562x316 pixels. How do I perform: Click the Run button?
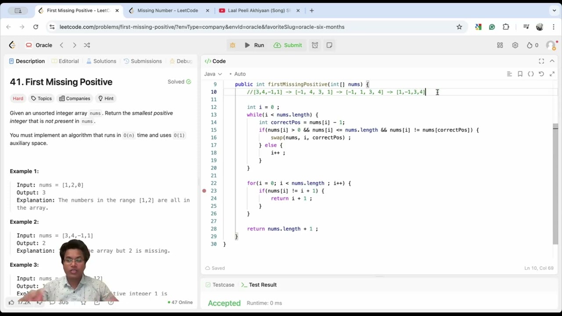click(x=254, y=45)
